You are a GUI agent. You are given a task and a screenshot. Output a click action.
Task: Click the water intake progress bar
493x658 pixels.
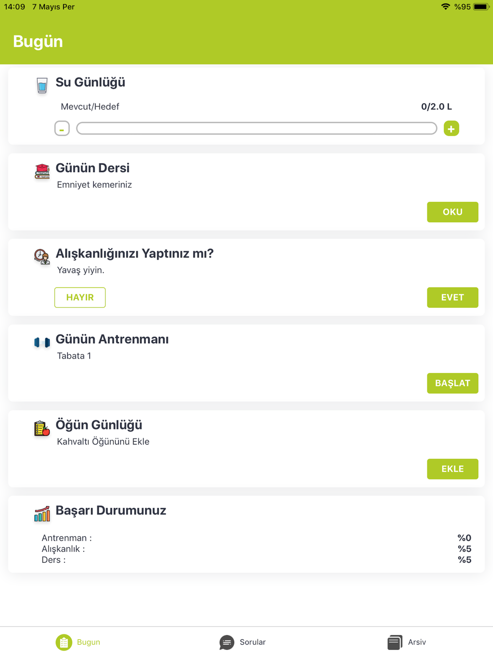click(x=256, y=129)
